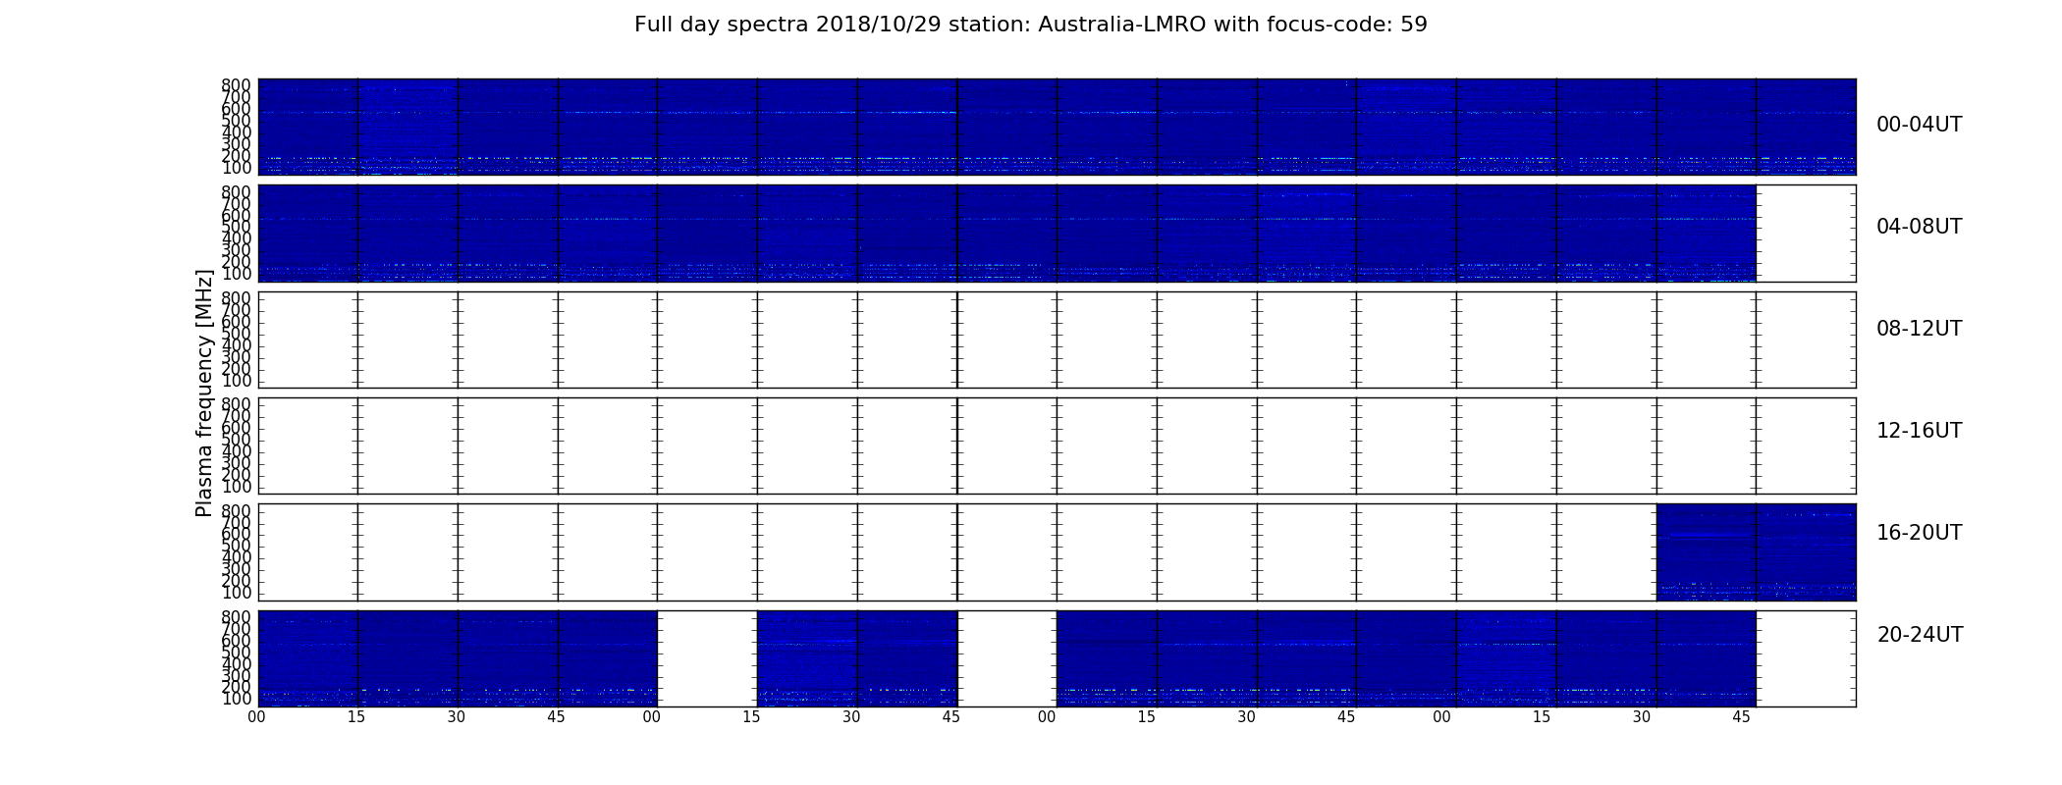The width and height of the screenshot is (2062, 785).
Task: Click the data block in the 16-20UT panel
Action: pyautogui.click(x=1756, y=551)
